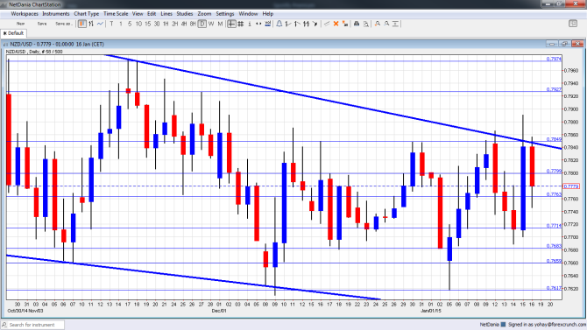Select the Daily 'D' time scale

(202, 24)
